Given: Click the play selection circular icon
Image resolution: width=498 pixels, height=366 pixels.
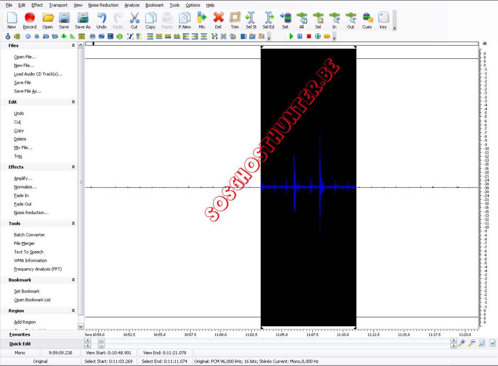Looking at the screenshot, I should [x=318, y=36].
